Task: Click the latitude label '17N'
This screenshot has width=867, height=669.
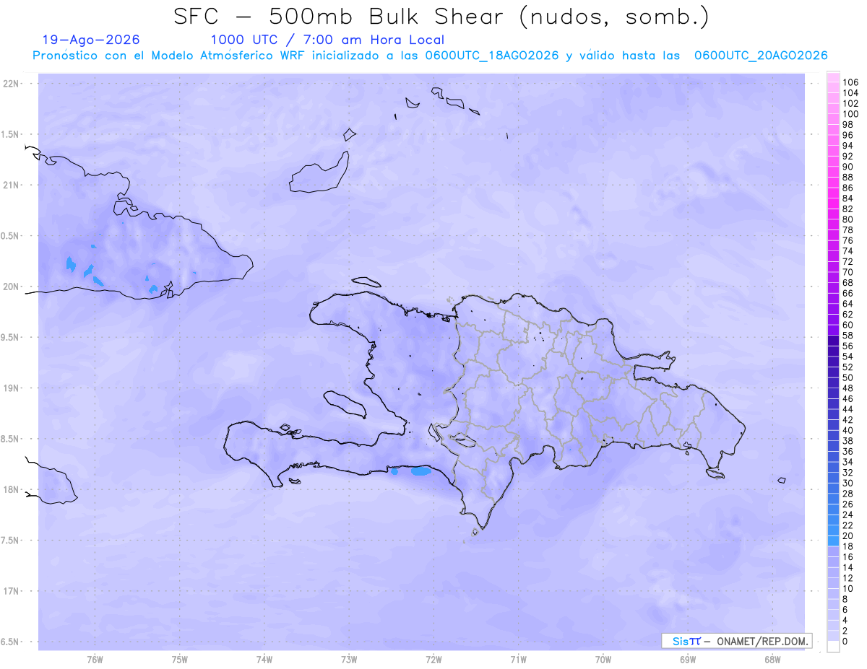Action: pos(12,591)
